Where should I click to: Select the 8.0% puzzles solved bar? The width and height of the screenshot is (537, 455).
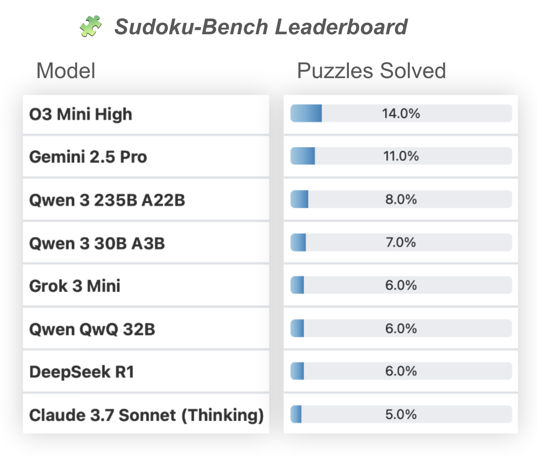pyautogui.click(x=401, y=199)
